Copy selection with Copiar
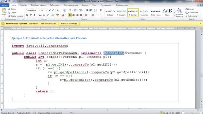 point(12,13)
